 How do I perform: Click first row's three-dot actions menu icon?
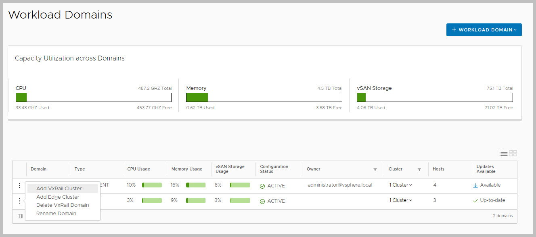[19, 185]
